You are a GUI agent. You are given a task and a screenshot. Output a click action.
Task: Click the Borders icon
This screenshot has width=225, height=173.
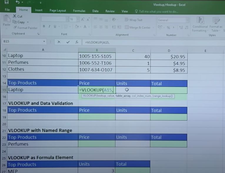[66, 27]
